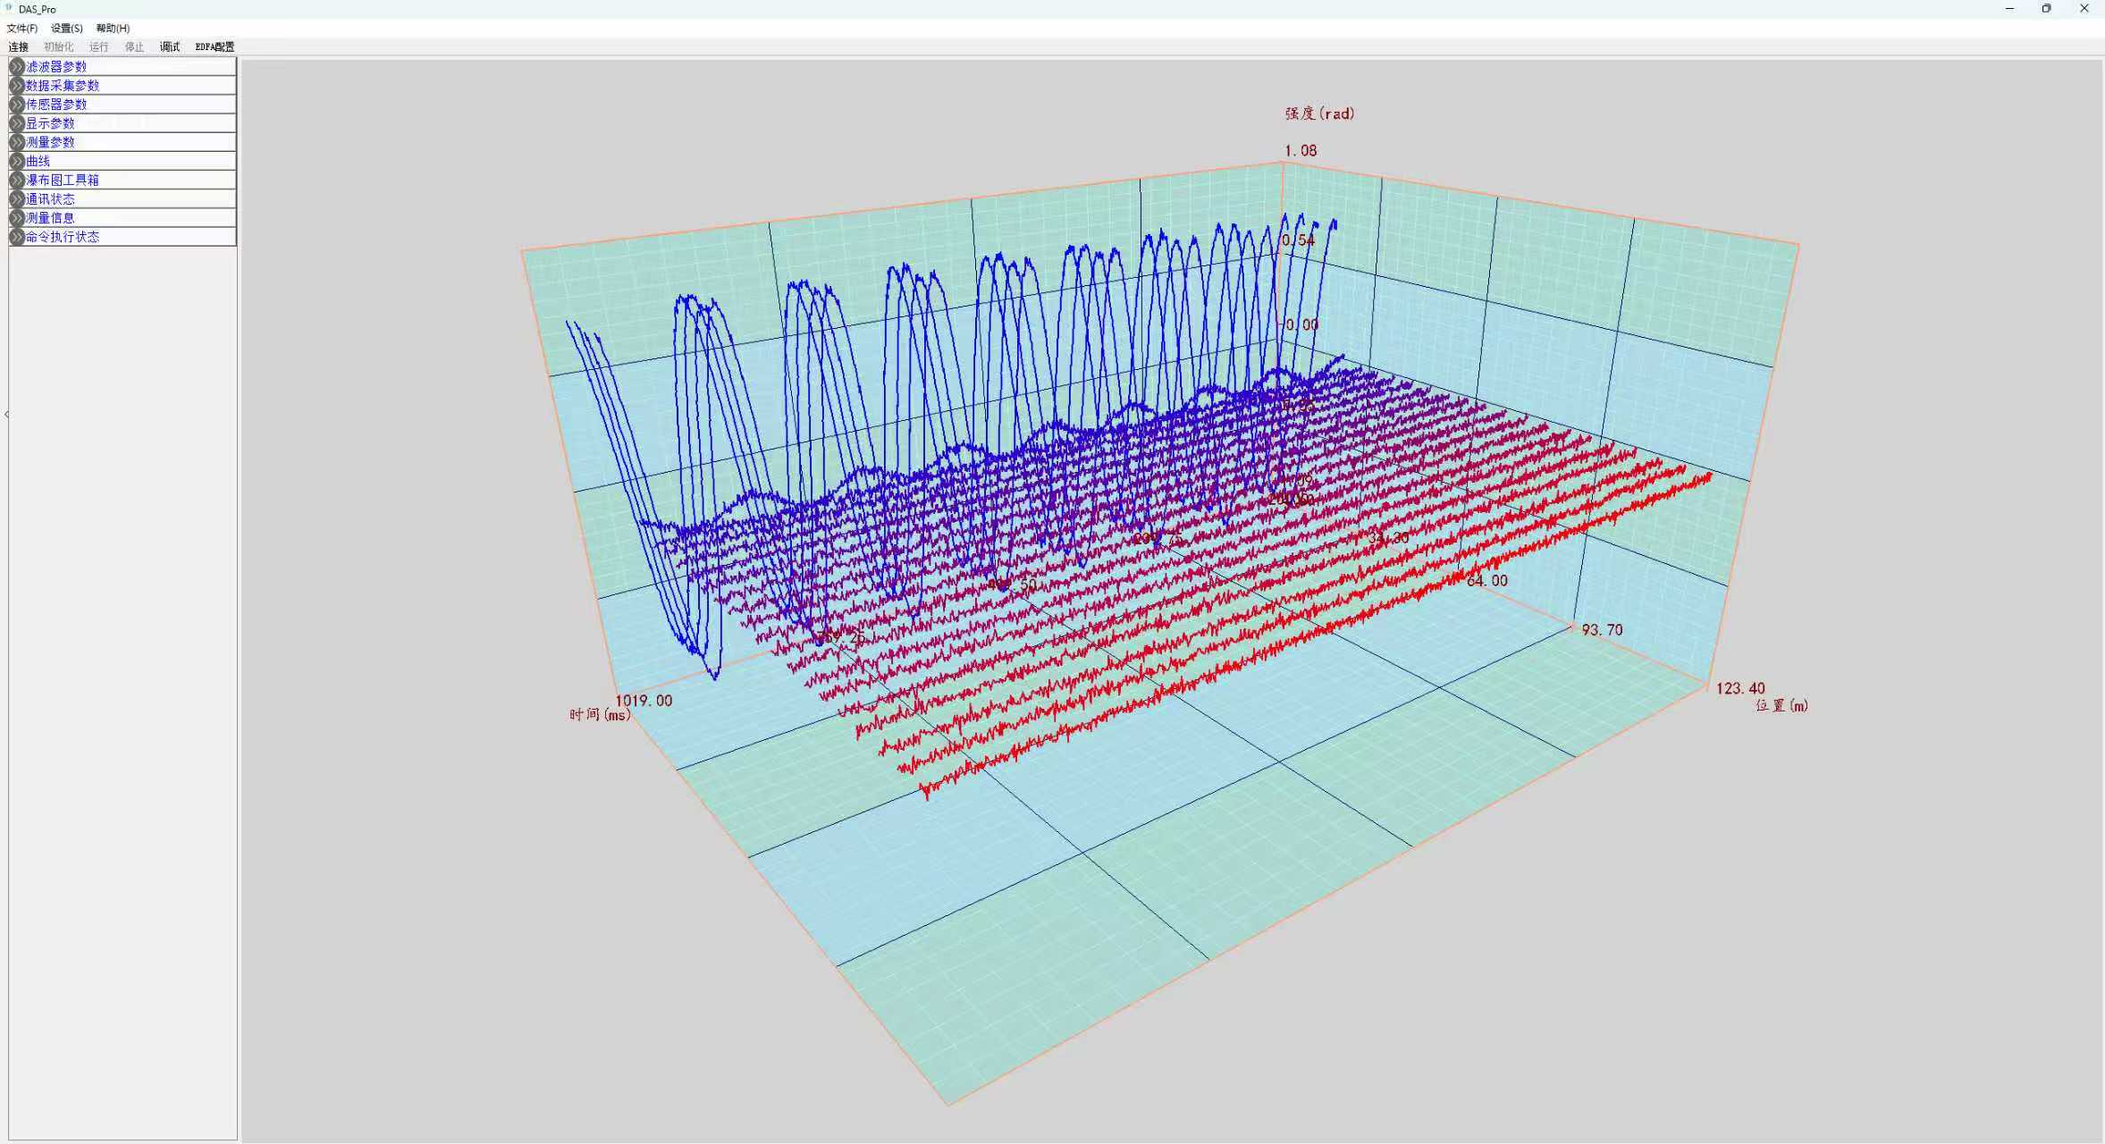Open the 设置(S) menu
Image resolution: width=2105 pixels, height=1144 pixels.
67,29
